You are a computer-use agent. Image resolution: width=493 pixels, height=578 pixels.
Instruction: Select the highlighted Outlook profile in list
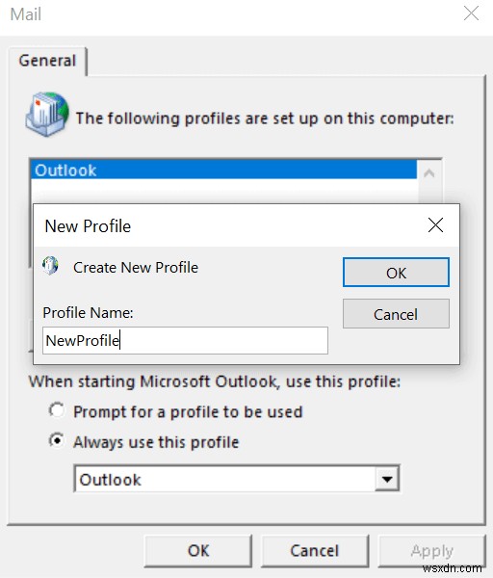coord(224,170)
